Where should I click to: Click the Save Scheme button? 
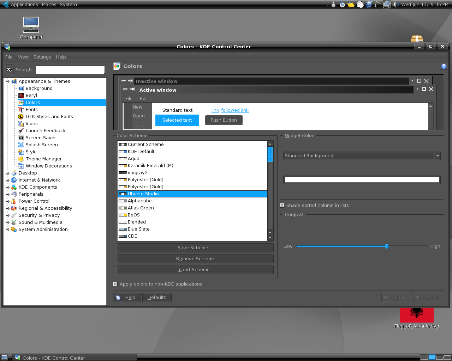pos(195,248)
